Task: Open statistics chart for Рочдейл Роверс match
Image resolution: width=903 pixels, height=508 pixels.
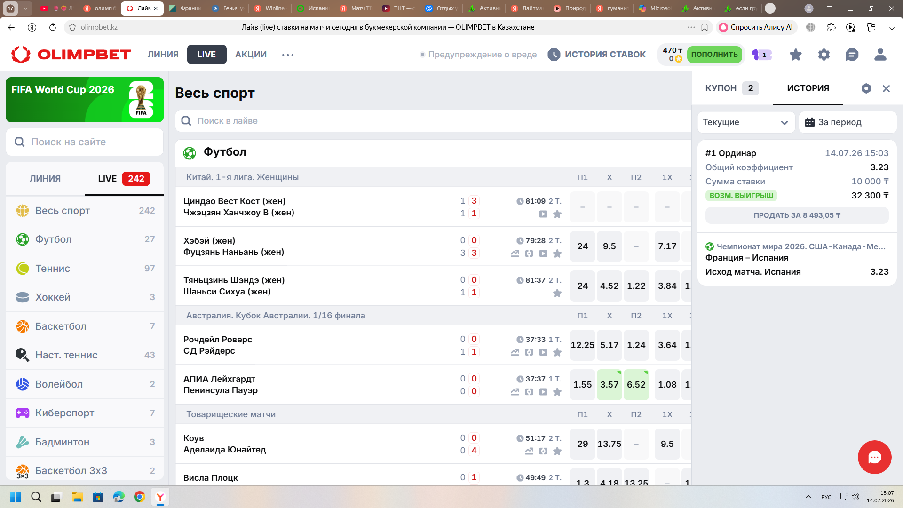Action: coord(515,352)
